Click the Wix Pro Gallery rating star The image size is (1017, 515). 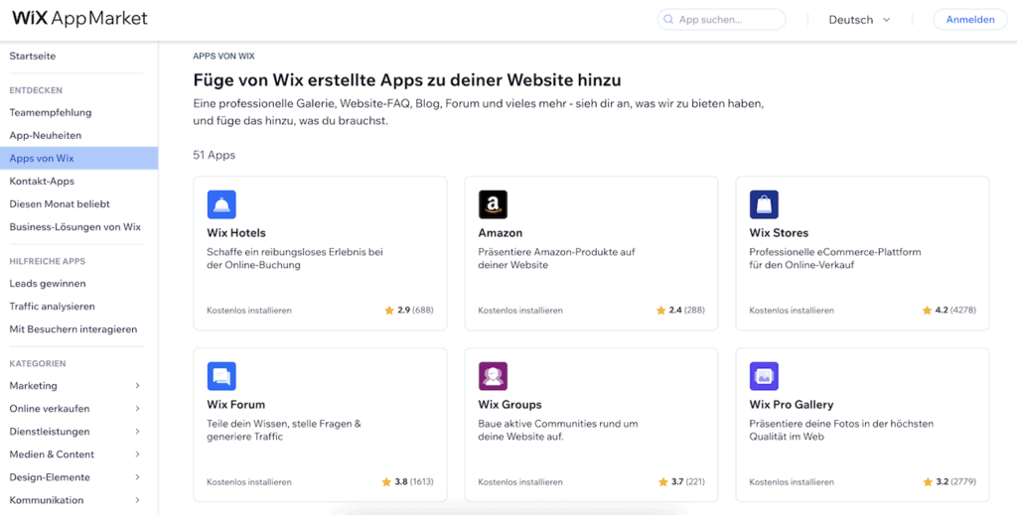click(928, 482)
